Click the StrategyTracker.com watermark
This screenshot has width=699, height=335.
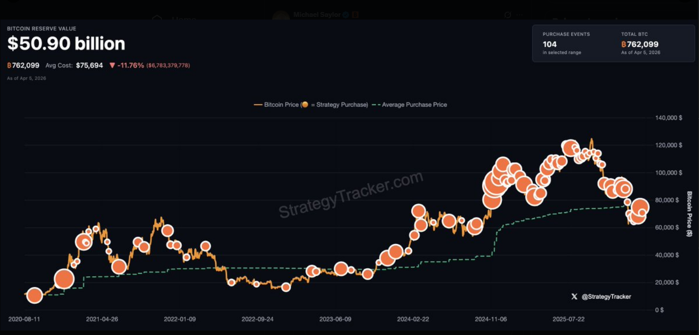[350, 194]
